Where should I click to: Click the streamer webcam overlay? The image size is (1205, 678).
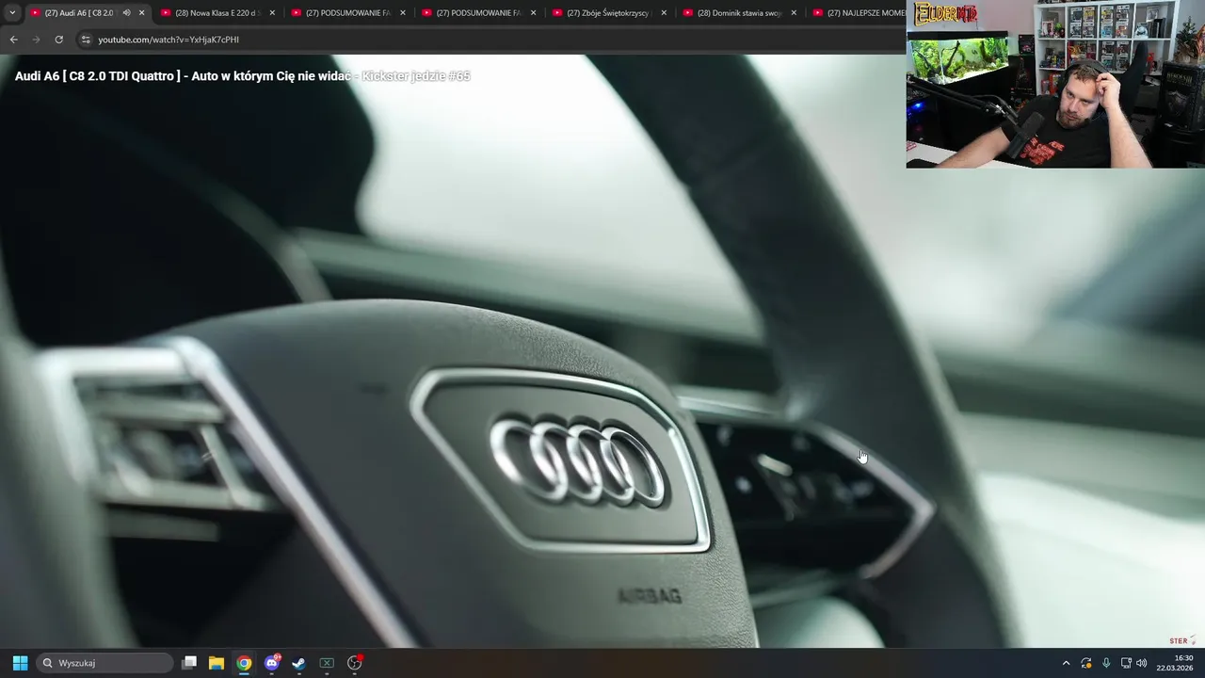pos(1055,85)
